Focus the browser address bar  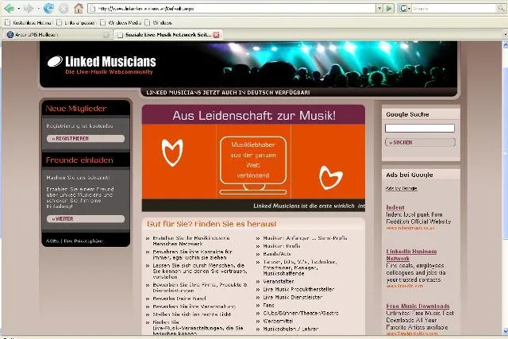pos(232,9)
